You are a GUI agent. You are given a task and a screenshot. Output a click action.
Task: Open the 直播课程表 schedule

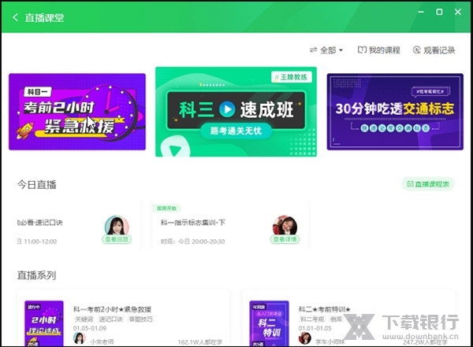coord(428,184)
